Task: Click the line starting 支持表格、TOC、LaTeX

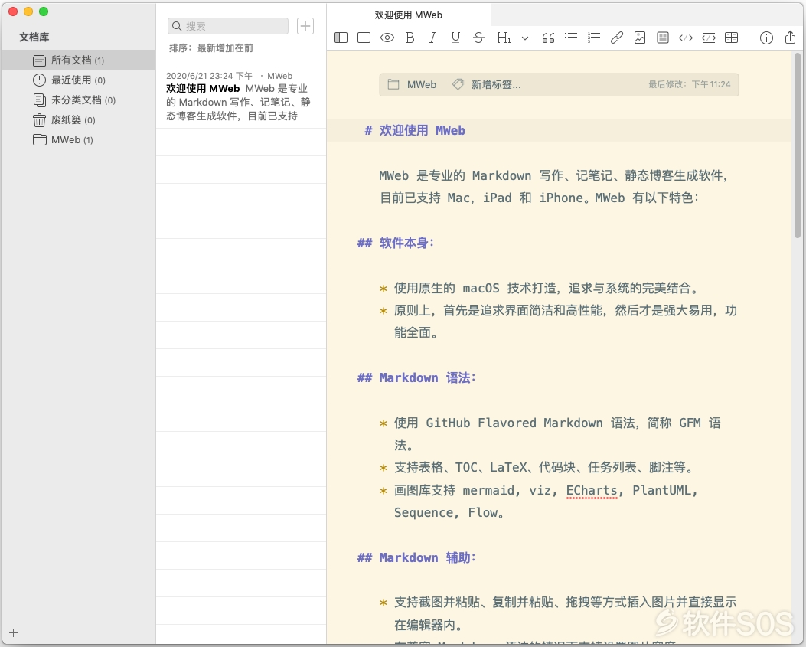Action: click(544, 468)
